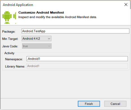Viewport: 131px width, 110px height.
Task: Click the Library Name field
Action: [x=77, y=66]
